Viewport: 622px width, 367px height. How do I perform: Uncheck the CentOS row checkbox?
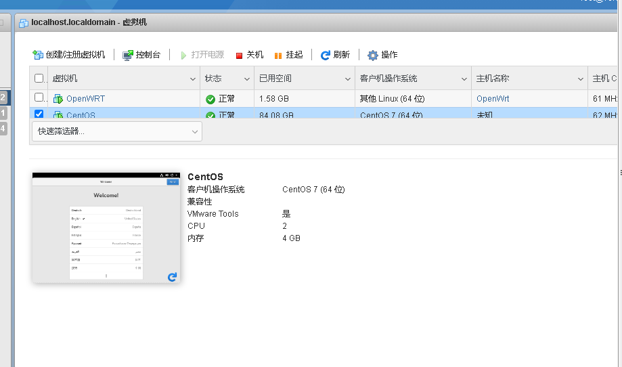39,114
